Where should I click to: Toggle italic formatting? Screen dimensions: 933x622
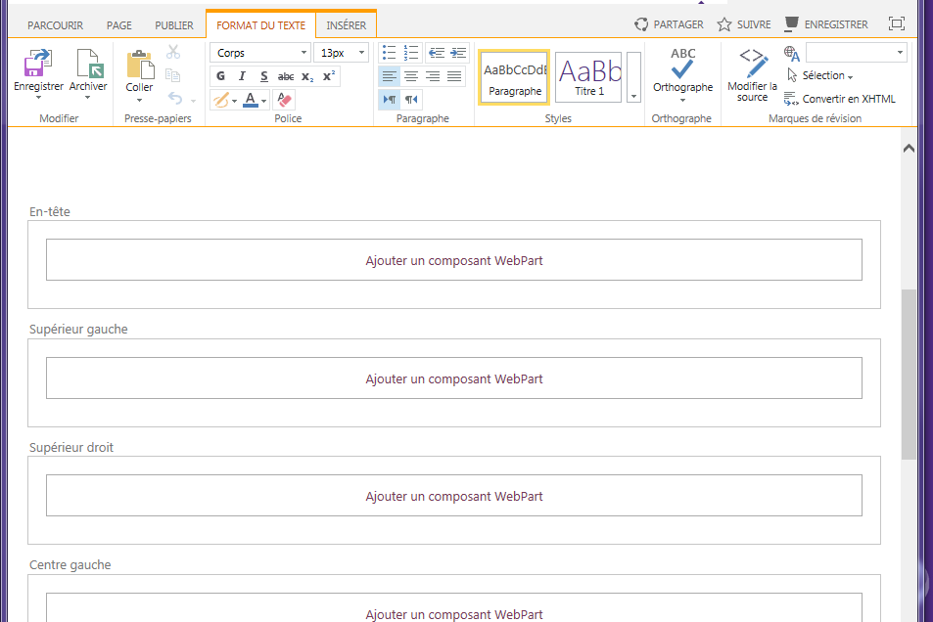242,76
